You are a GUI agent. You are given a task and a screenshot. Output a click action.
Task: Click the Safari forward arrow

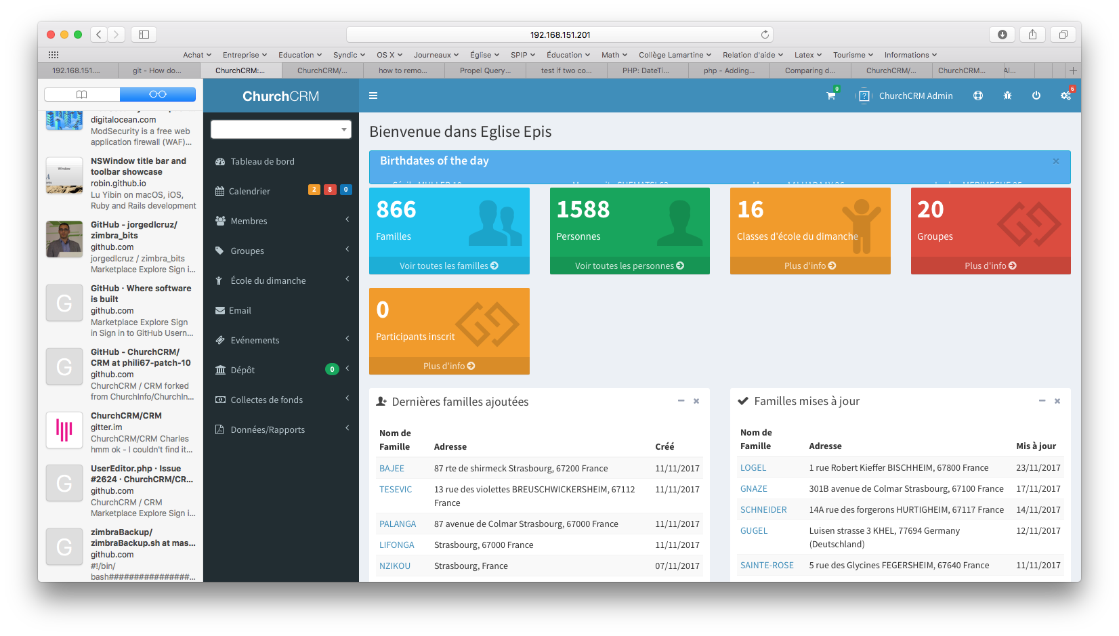[117, 34]
